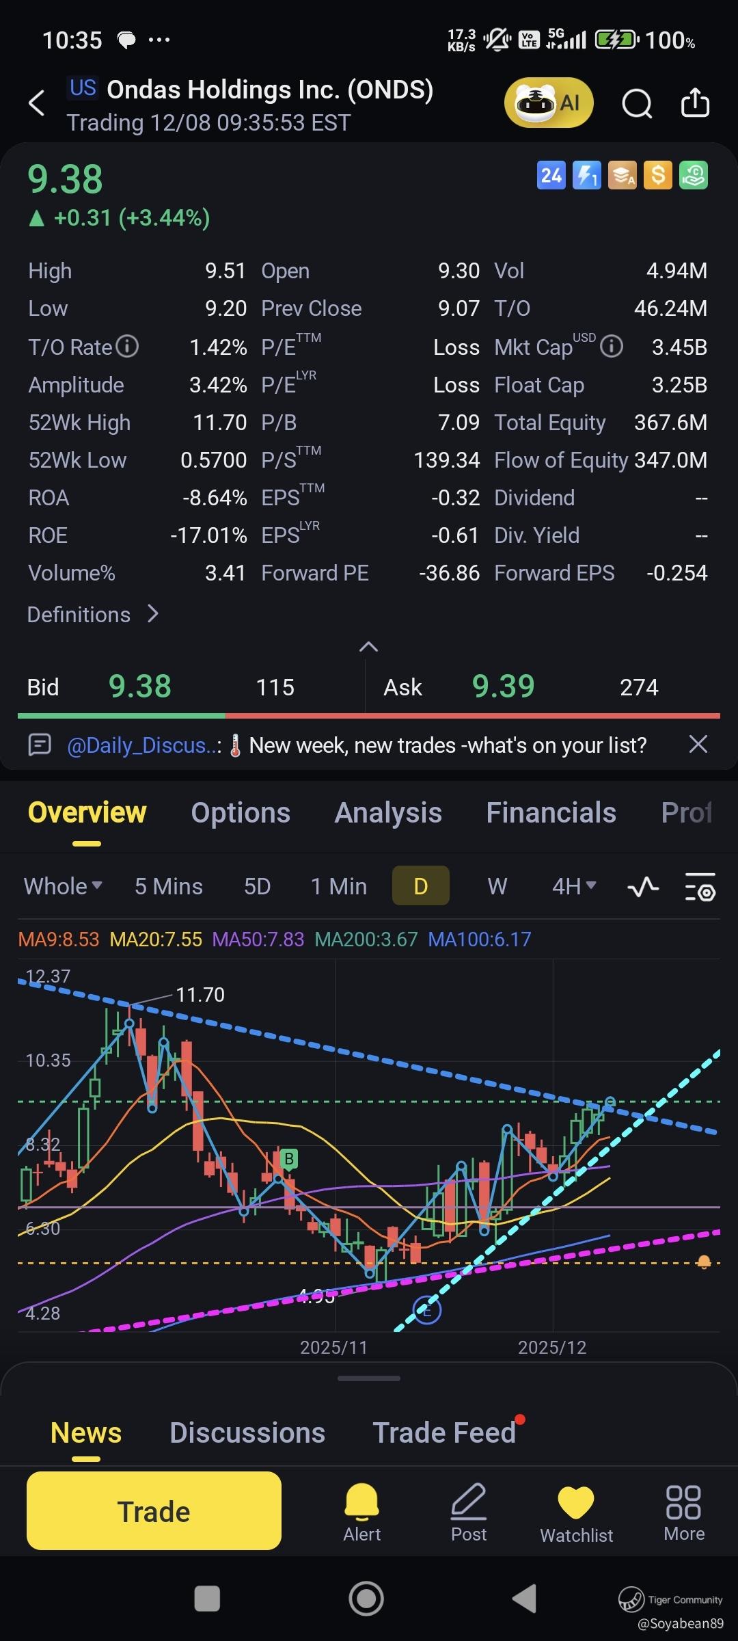Open Definitions link
The height and width of the screenshot is (1641, 738).
click(x=93, y=615)
